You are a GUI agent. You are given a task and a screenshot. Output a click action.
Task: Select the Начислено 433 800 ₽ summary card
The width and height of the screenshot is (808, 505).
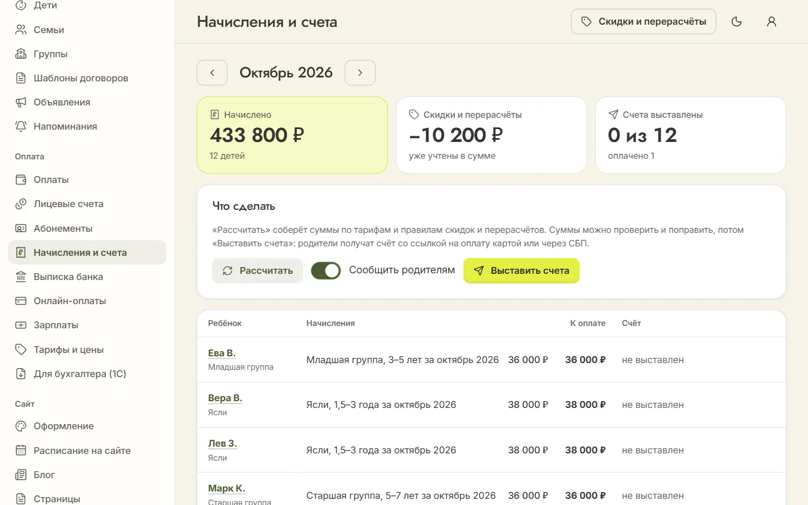(x=292, y=135)
